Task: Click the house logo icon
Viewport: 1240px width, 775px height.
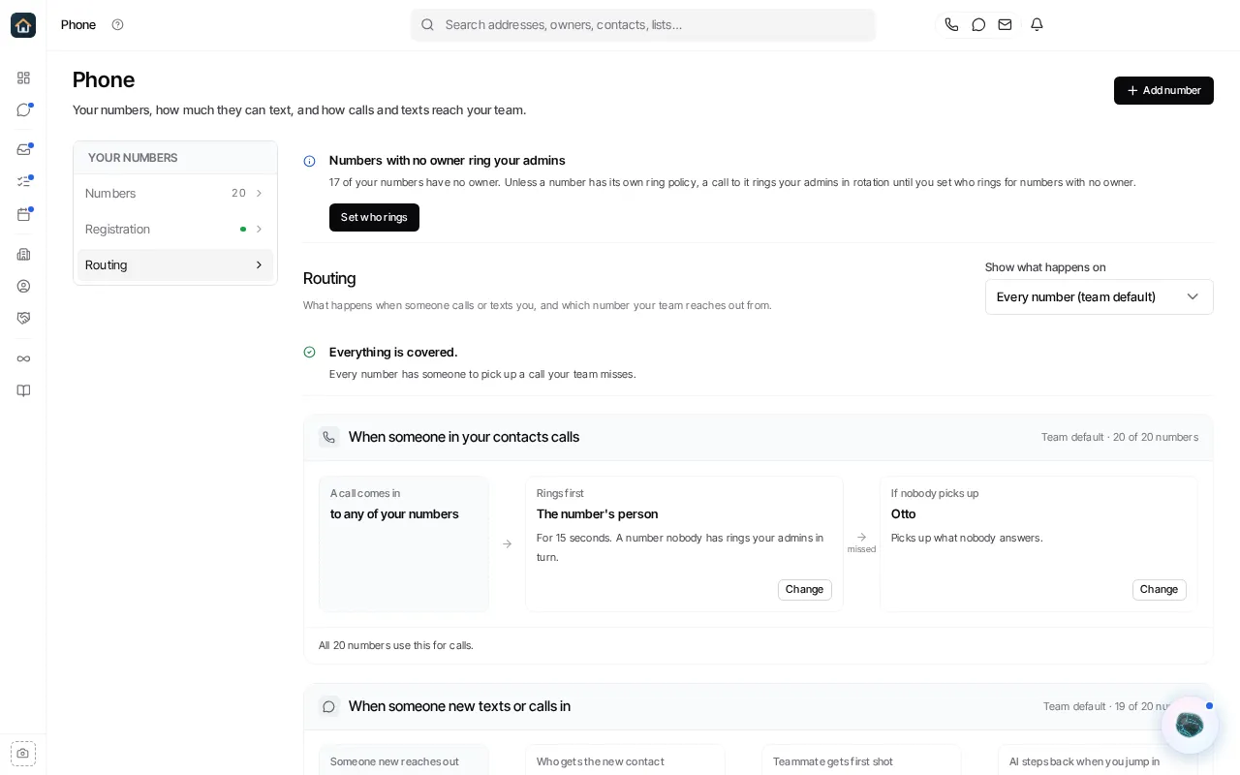Action: point(23,25)
